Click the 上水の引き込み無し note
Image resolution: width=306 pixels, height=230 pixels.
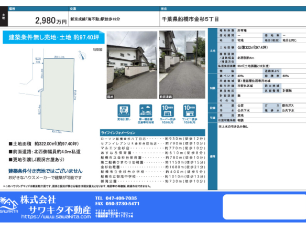tap(233, 127)
